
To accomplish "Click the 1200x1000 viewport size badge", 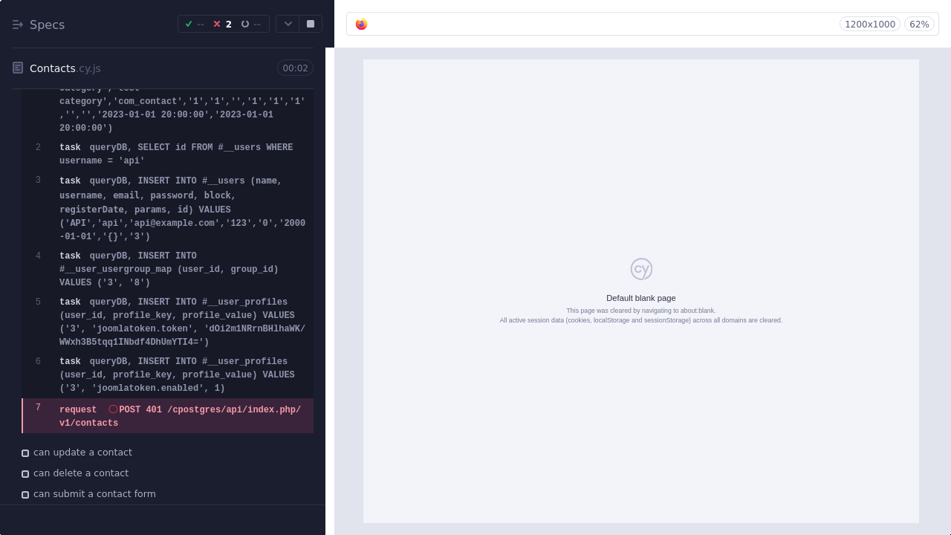I will coord(870,25).
